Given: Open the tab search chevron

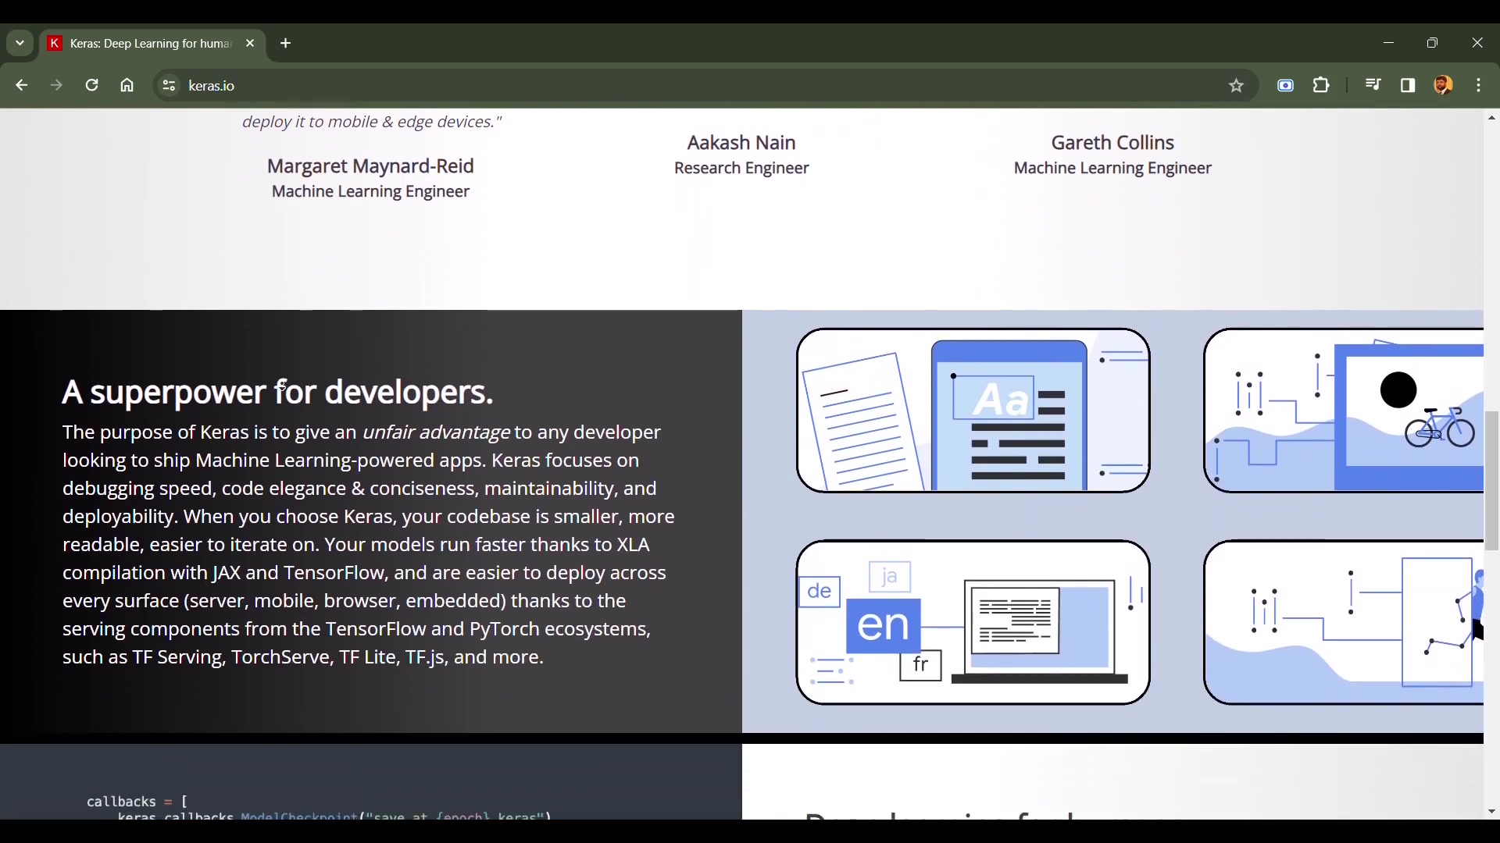Looking at the screenshot, I should click(19, 43).
